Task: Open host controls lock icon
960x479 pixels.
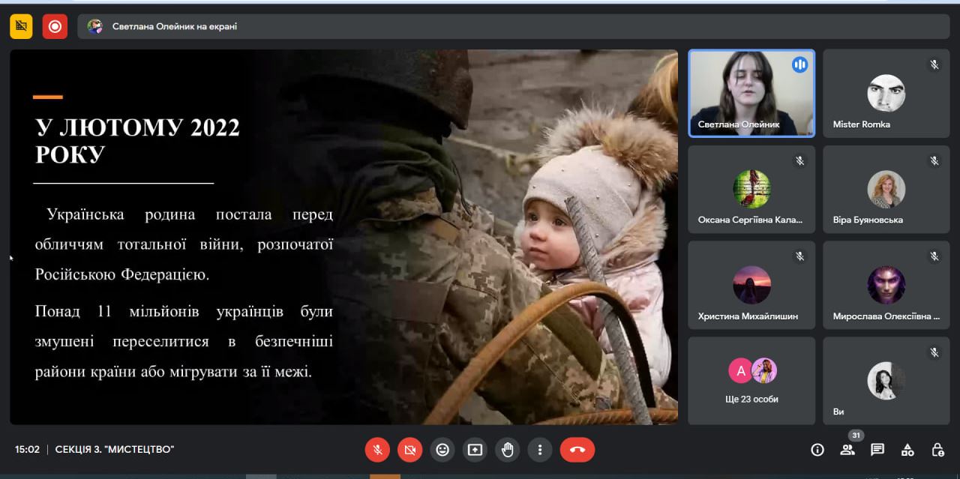Action: click(937, 450)
